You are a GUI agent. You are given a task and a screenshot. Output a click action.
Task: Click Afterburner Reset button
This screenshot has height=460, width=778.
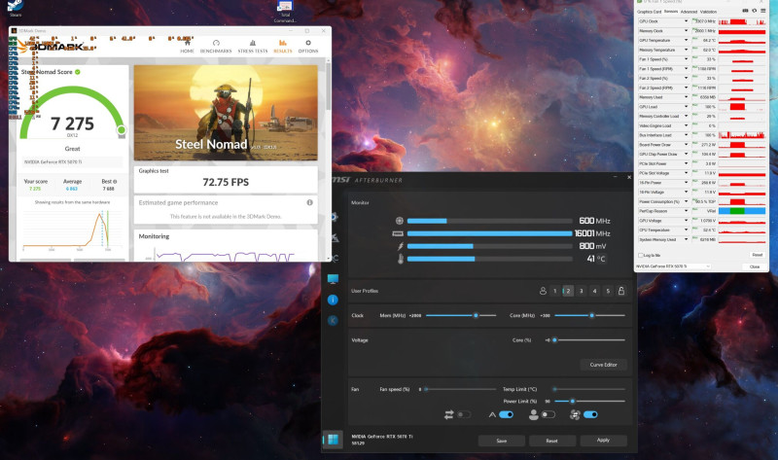pos(552,441)
